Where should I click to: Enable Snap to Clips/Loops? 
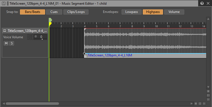(x=76, y=12)
